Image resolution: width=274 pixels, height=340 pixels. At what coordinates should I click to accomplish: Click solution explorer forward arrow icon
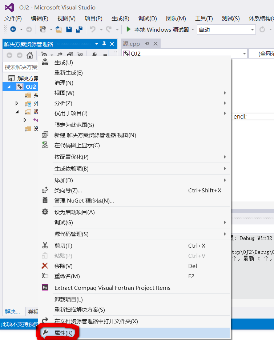[20, 55]
